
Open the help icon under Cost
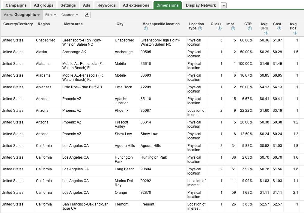coord(279,29)
